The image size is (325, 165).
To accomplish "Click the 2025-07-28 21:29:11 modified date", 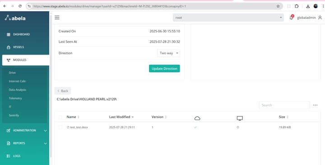I will (x=122, y=127).
